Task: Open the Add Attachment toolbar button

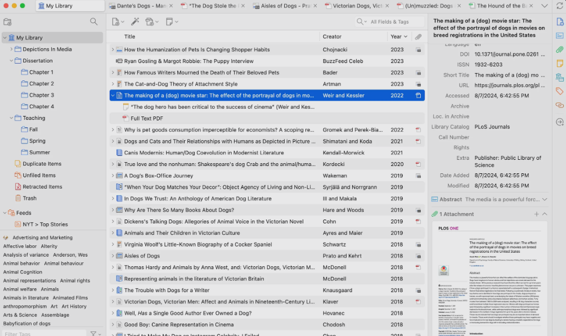Action: click(x=151, y=21)
